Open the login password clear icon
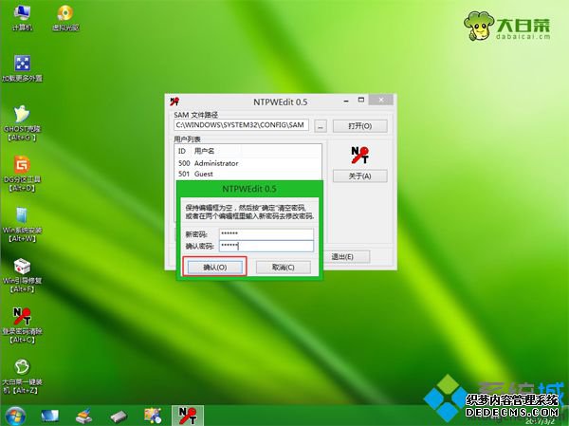This screenshot has height=426, width=569. [x=22, y=325]
